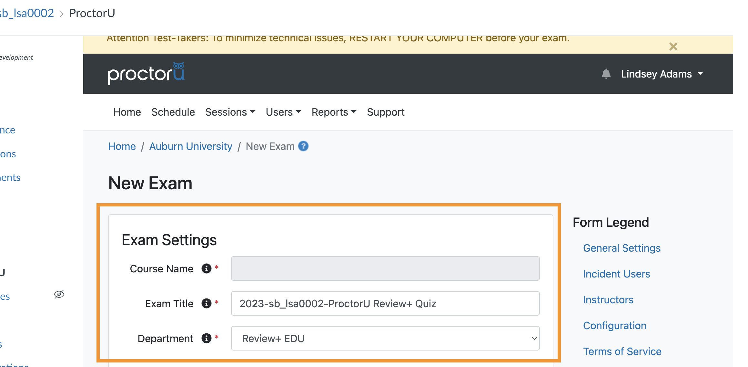Select the General Settings form legend link
The image size is (748, 367).
point(622,248)
